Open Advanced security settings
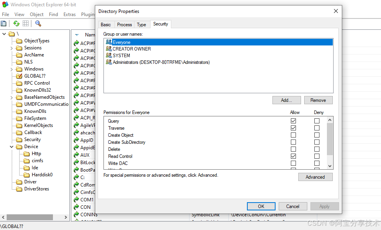The height and width of the screenshot is (230, 381). [x=315, y=177]
